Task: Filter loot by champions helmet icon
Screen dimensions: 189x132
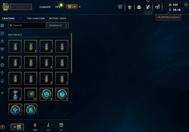Action: (2, 41)
